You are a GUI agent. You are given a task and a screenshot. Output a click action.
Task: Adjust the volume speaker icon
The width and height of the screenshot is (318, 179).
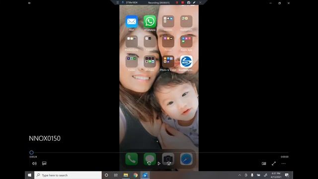34,164
